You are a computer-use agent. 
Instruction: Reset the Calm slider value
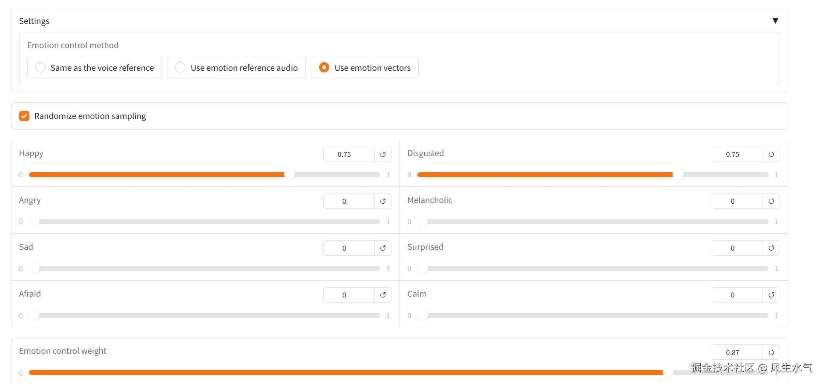point(771,295)
